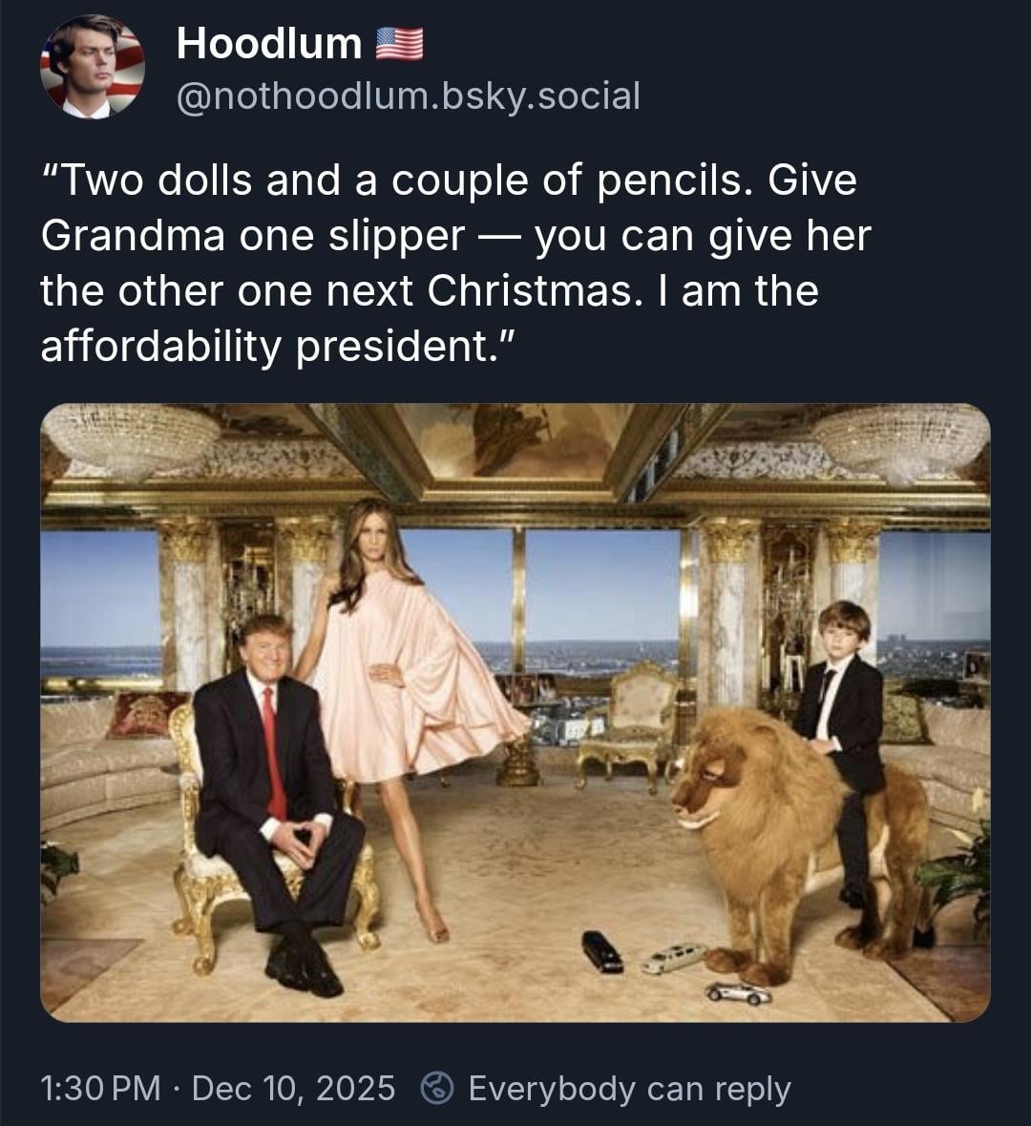The height and width of the screenshot is (1126, 1031).
Task: Click the silver toy car near lion
Action: click(739, 993)
